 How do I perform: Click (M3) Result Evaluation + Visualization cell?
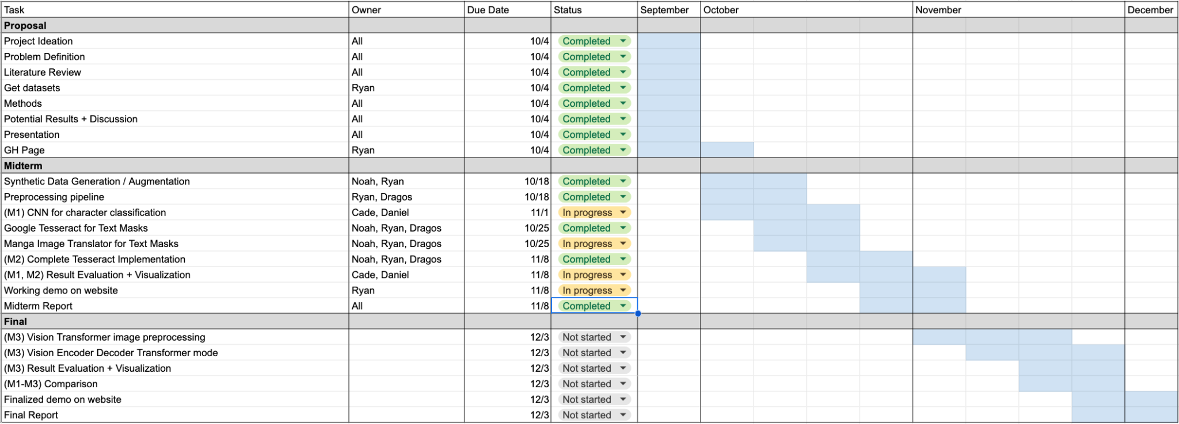point(175,368)
